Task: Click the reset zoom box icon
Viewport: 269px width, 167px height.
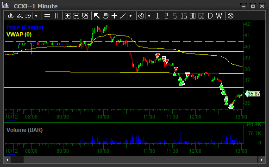Action: point(85,16)
